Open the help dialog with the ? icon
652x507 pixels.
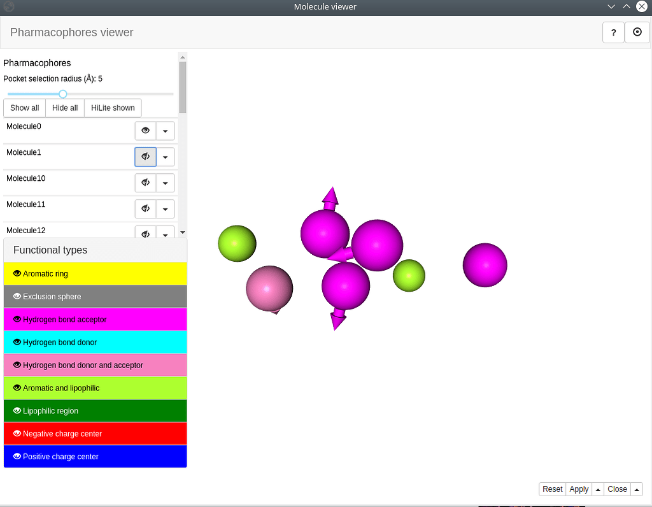613,32
